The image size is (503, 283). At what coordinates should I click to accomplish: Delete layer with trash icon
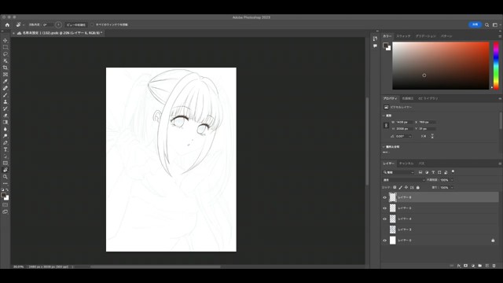(x=494, y=266)
